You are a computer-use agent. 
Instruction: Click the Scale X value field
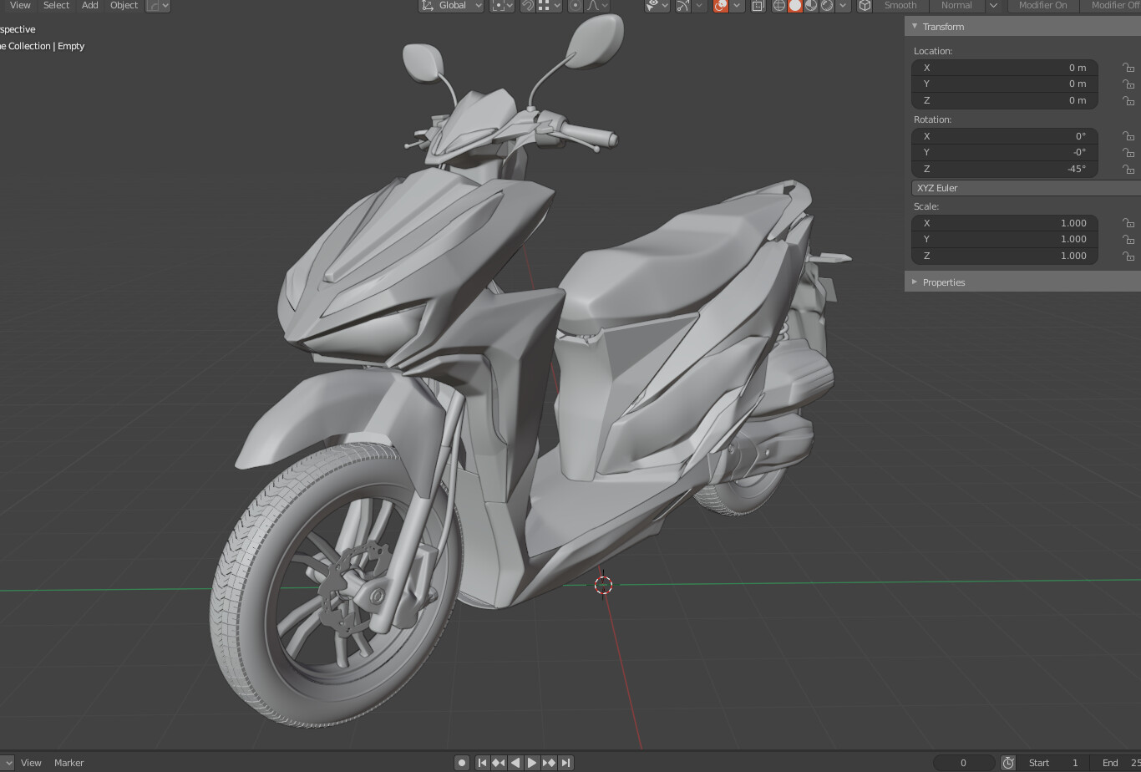[1005, 223]
